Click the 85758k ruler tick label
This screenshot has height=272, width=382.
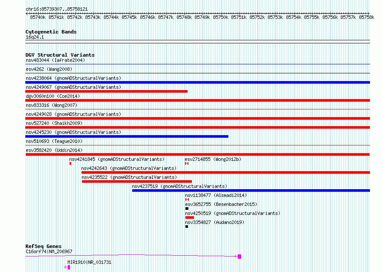pos(367,17)
